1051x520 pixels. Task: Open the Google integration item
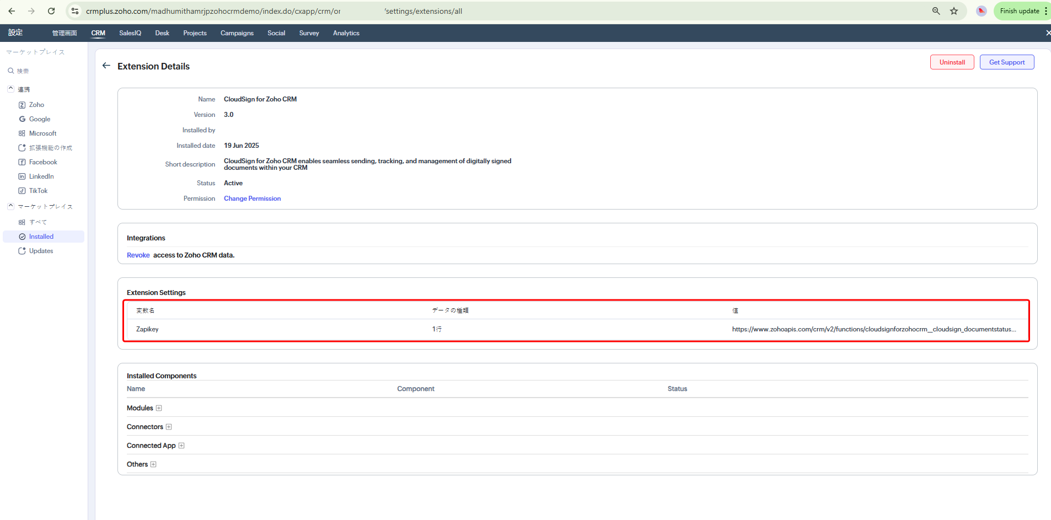click(40, 119)
